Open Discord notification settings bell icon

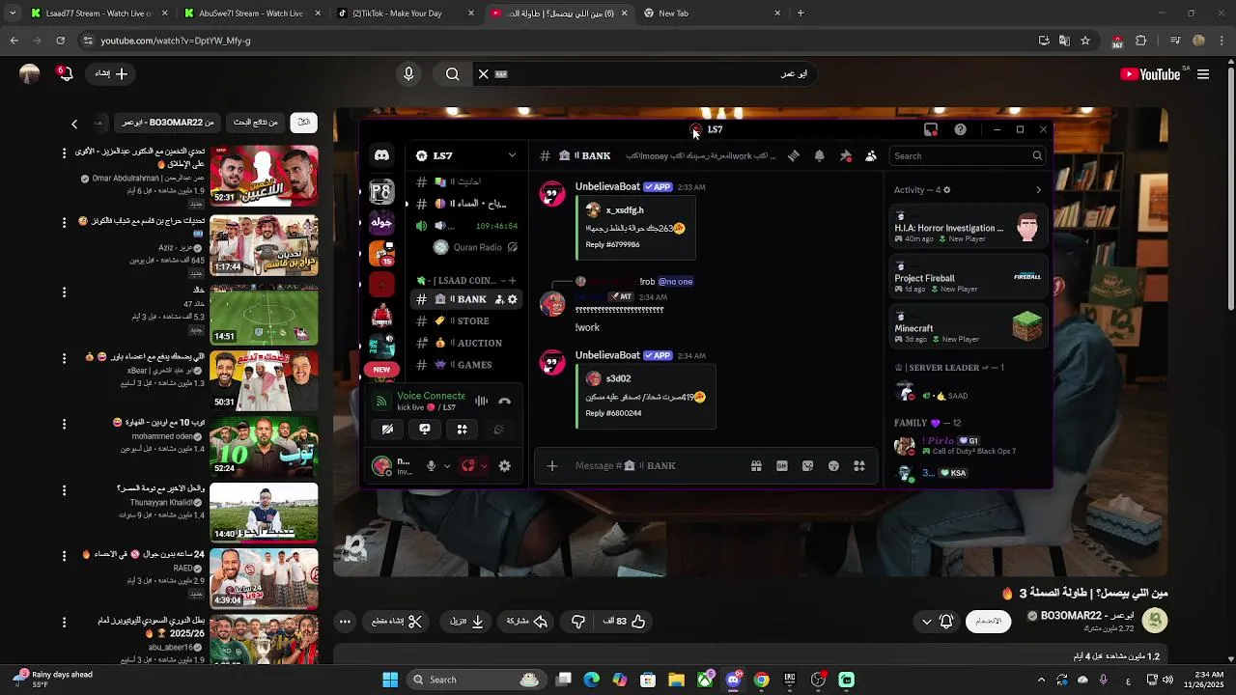(x=819, y=155)
